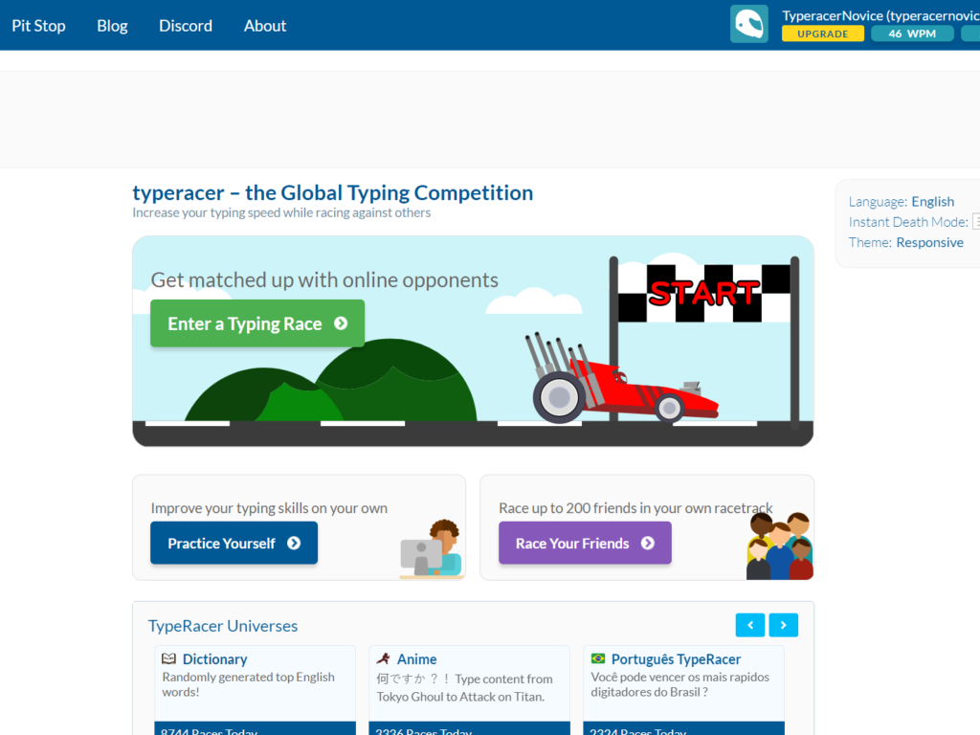Change the Theme setting from Responsive
The height and width of the screenshot is (735, 980).
click(929, 243)
